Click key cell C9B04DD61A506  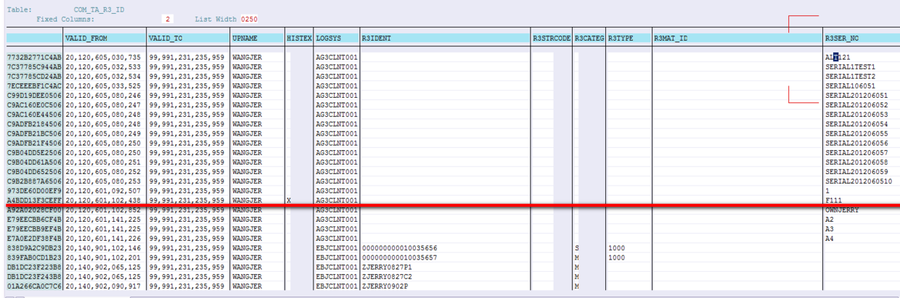point(34,162)
